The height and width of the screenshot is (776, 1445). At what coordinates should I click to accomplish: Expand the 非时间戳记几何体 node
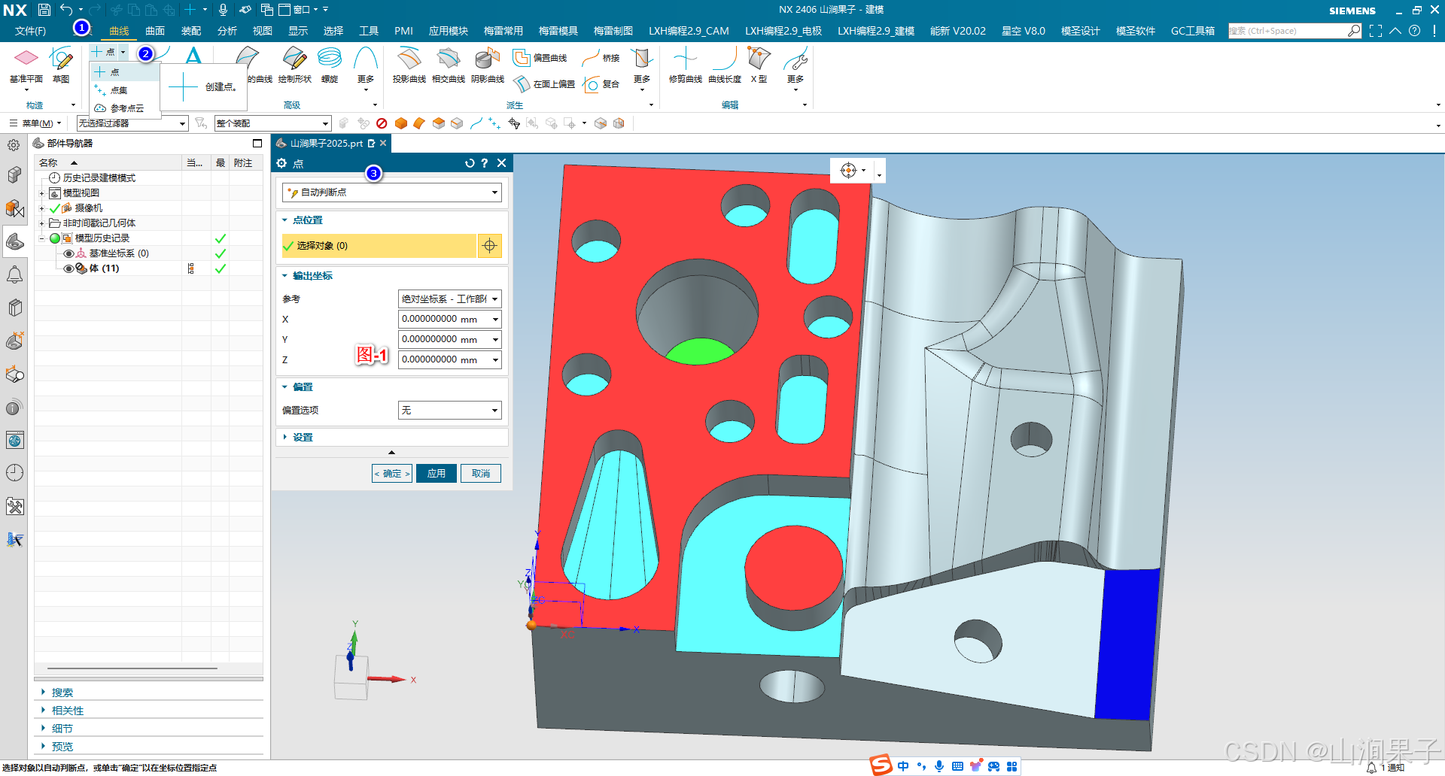click(x=41, y=223)
